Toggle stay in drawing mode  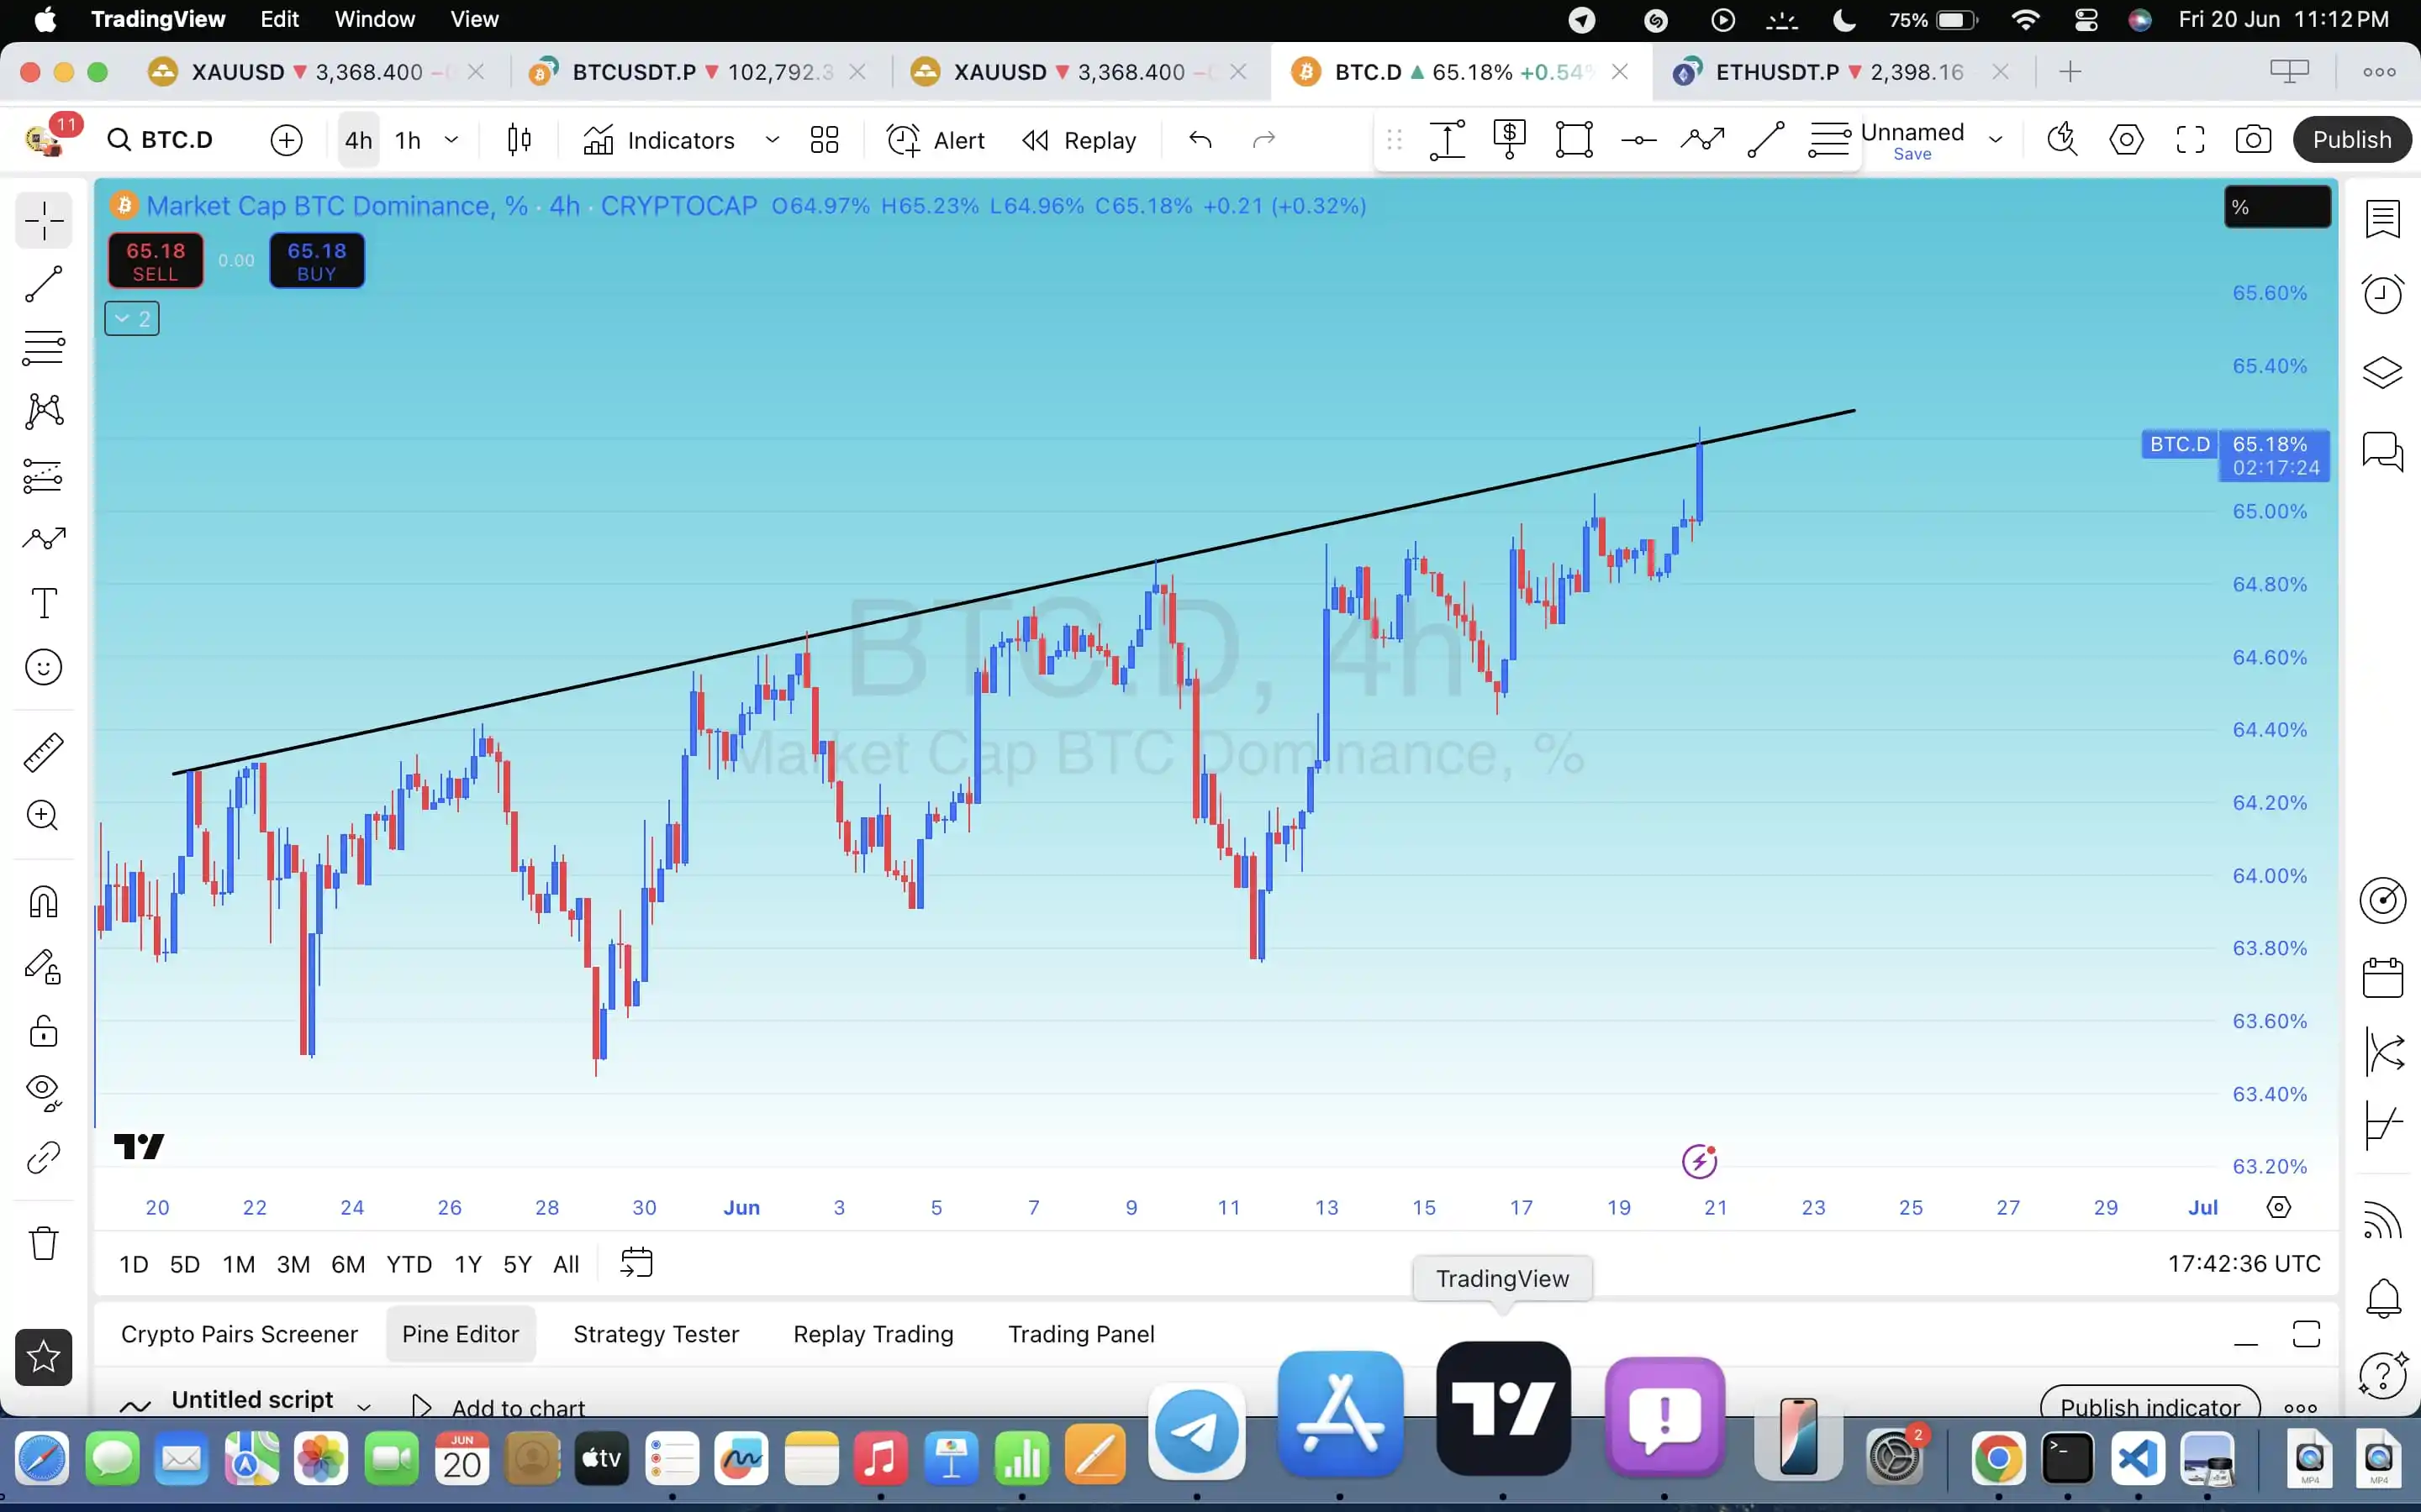44,967
